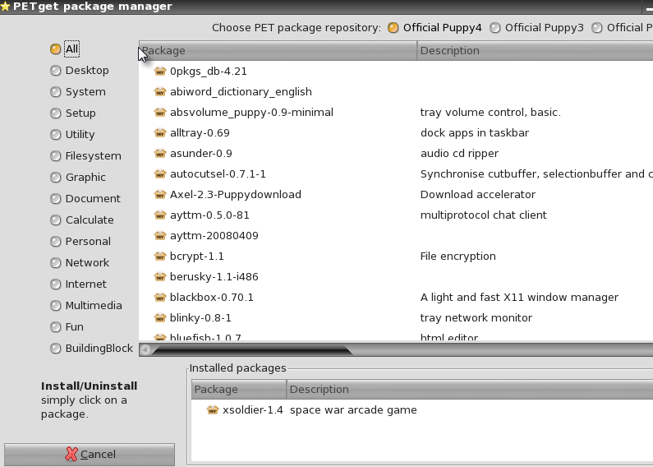Click the 'audio cd ripper' description
Screen dimensions: 653x467
459,154
